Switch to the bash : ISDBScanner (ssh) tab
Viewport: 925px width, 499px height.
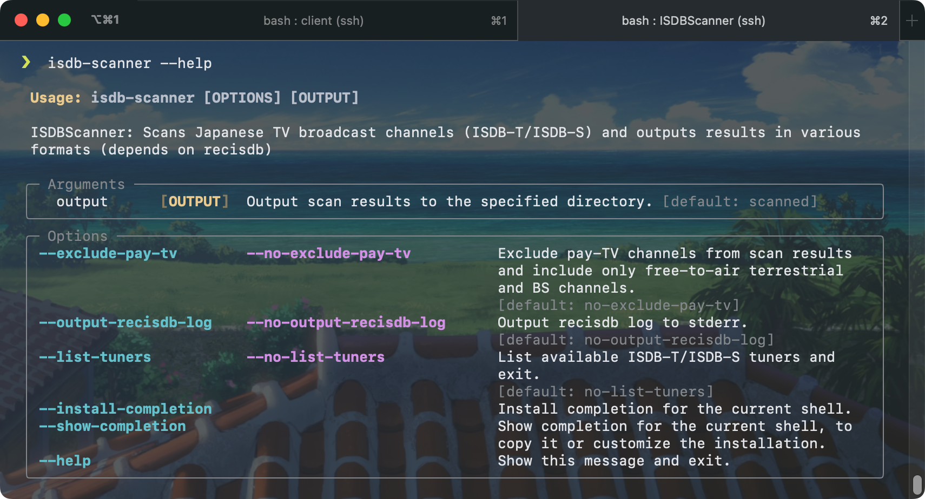click(x=692, y=21)
